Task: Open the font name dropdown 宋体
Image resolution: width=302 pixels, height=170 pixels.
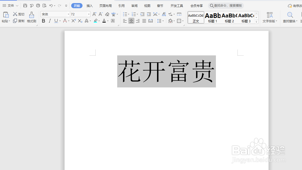Action: point(68,14)
